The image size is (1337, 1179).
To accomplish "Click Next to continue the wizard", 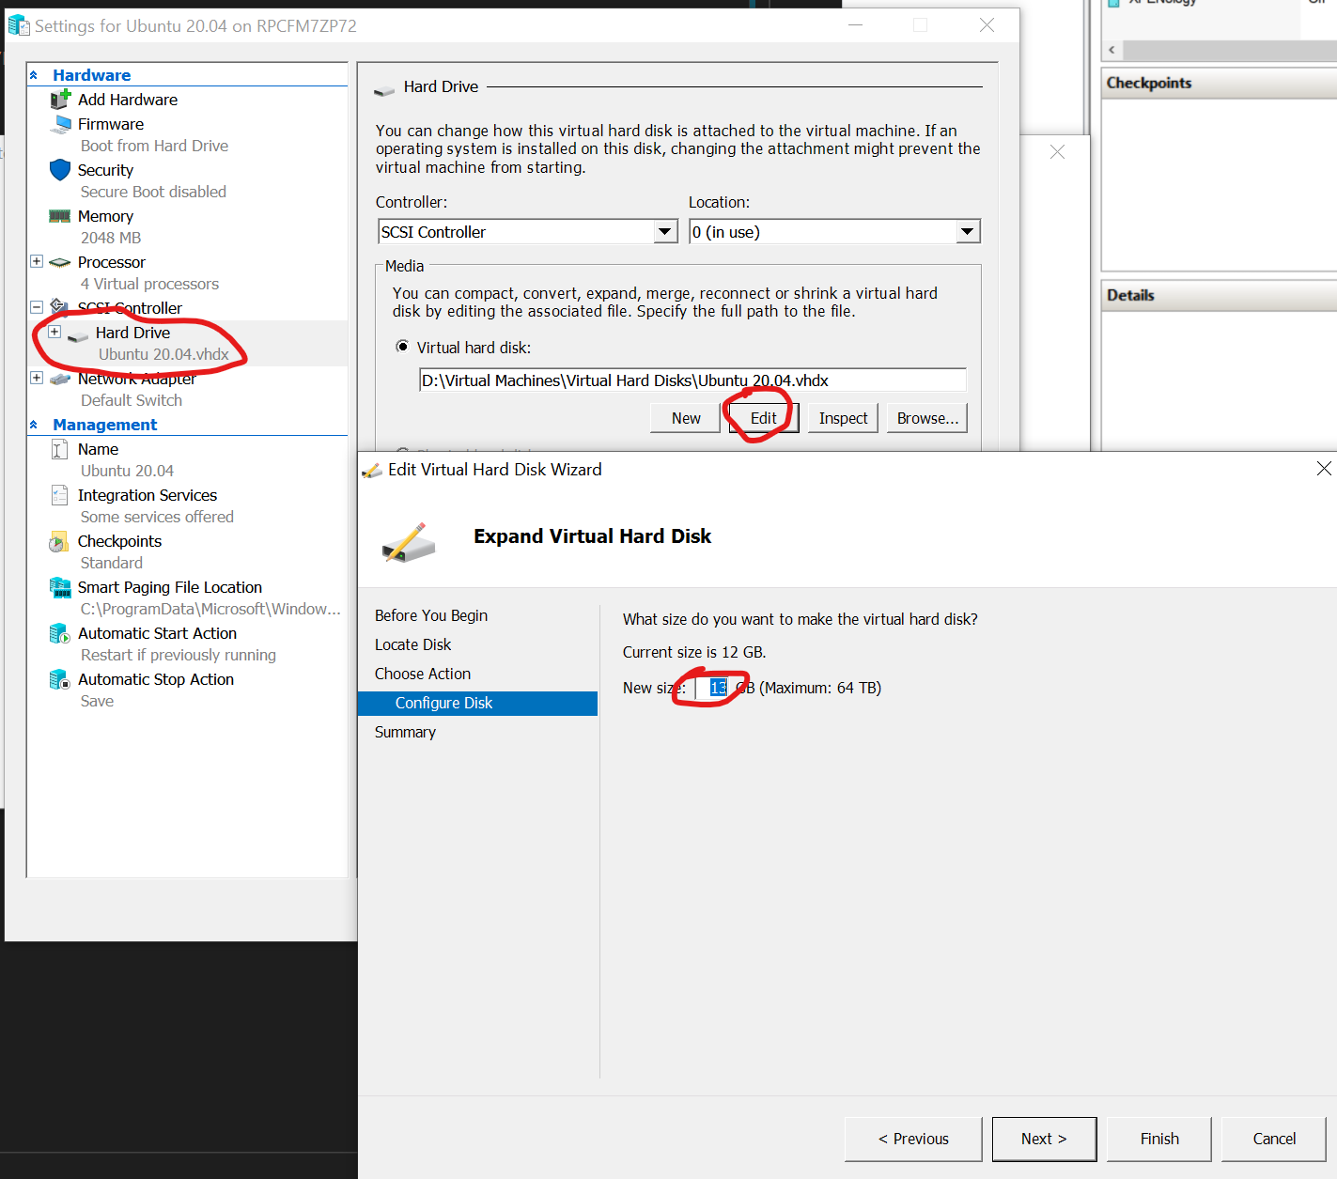I will click(1043, 1139).
